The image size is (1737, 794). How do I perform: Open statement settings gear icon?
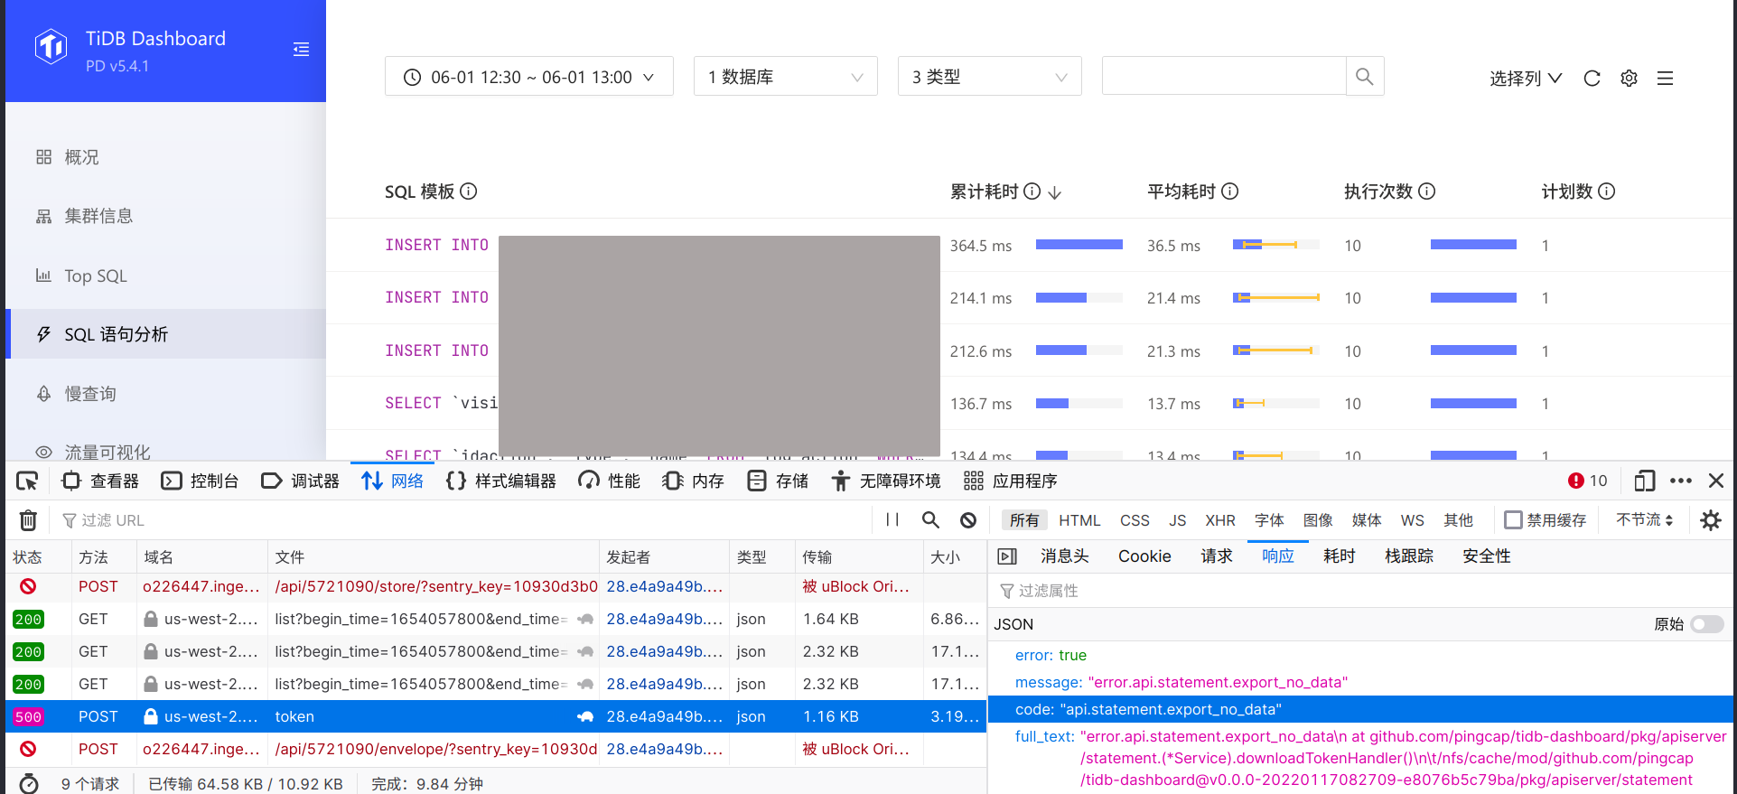1630,79
